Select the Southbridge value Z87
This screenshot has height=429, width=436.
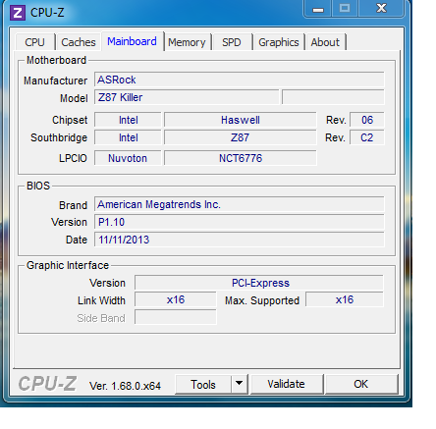point(241,137)
